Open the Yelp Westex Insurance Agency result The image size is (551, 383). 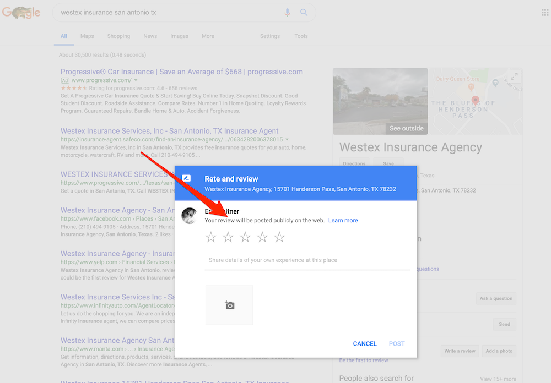tap(117, 254)
